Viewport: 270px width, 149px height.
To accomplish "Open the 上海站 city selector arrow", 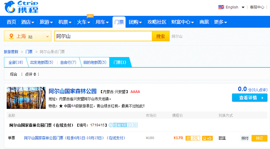I will (47, 36).
